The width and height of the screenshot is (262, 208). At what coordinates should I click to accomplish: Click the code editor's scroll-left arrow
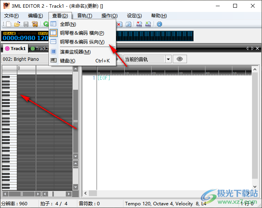tap(85, 193)
